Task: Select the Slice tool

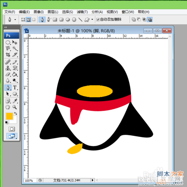Action: click(15, 55)
